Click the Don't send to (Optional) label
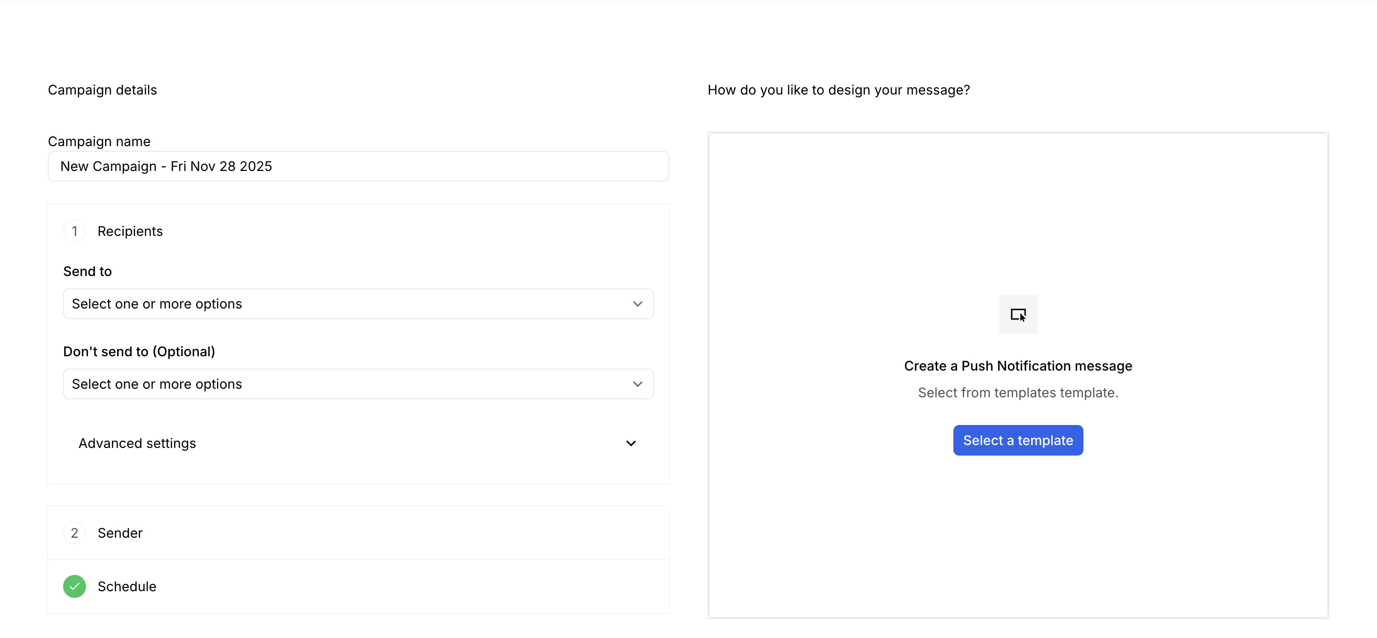This screenshot has width=1377, height=638. 139,351
